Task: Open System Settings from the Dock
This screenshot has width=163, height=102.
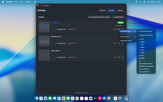Action: pyautogui.click(x=109, y=98)
